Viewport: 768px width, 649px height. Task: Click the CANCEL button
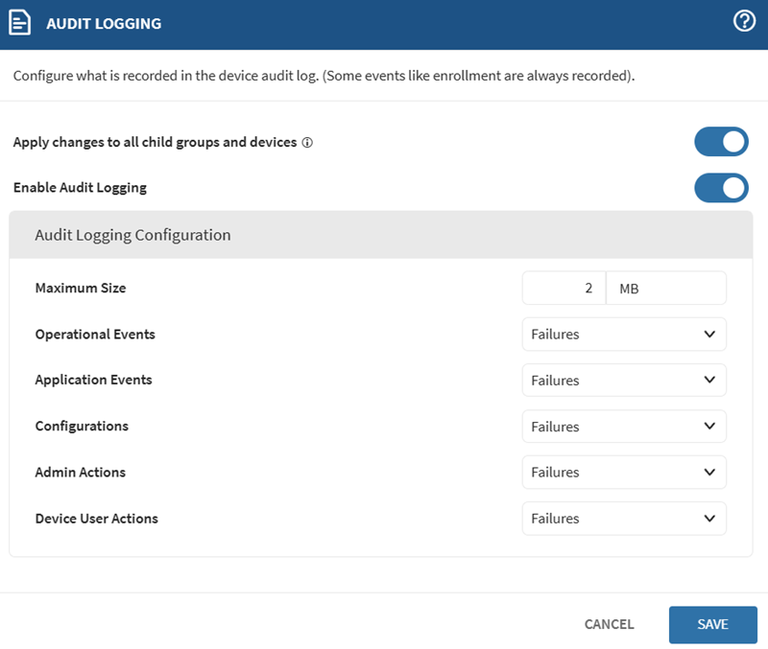609,624
